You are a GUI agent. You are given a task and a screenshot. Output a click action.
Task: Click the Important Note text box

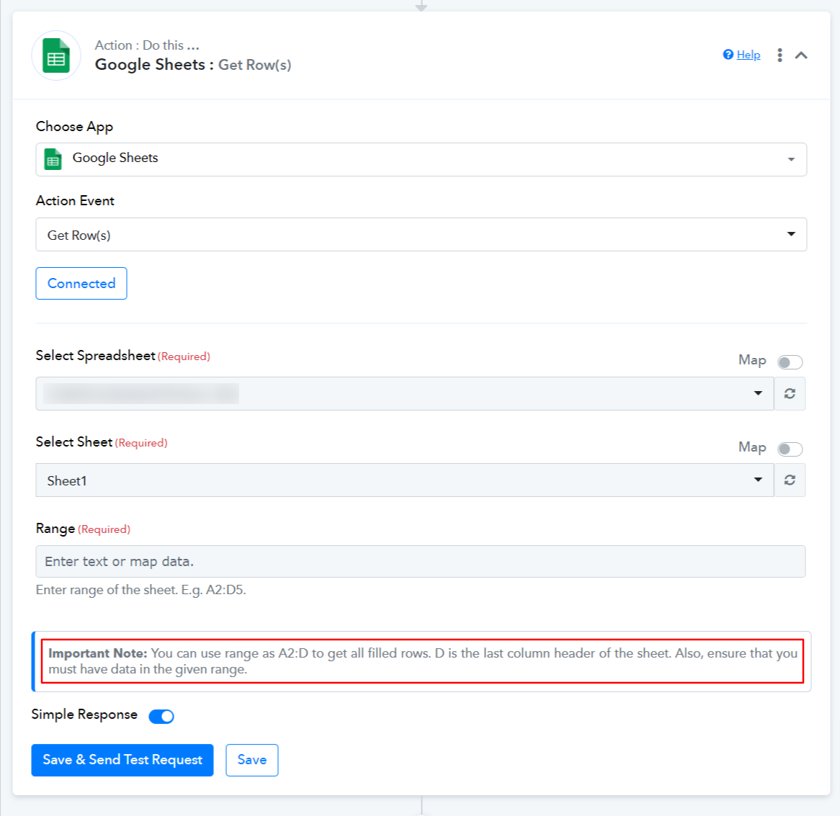[x=423, y=661]
